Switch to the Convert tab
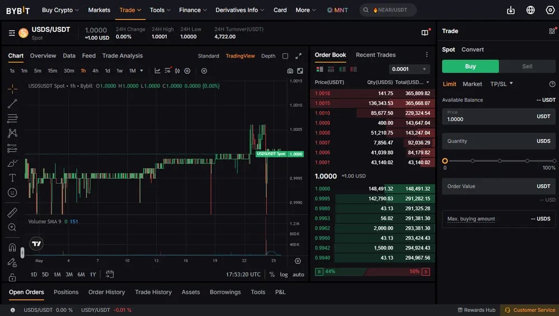This screenshot has width=559, height=316. coord(472,50)
